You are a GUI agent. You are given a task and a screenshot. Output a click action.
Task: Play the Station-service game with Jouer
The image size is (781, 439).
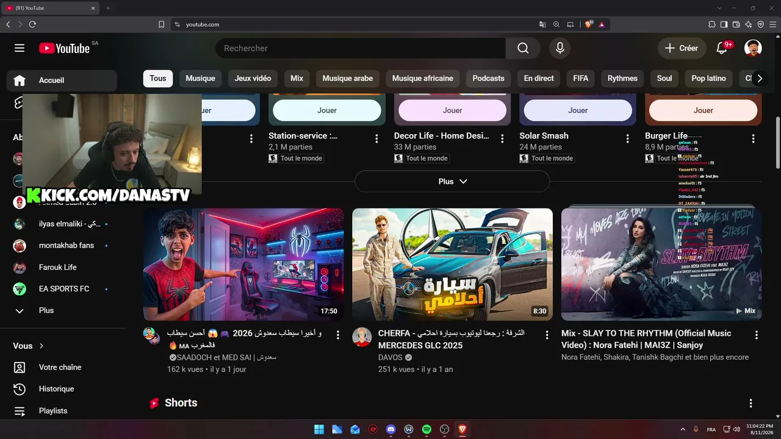327,110
